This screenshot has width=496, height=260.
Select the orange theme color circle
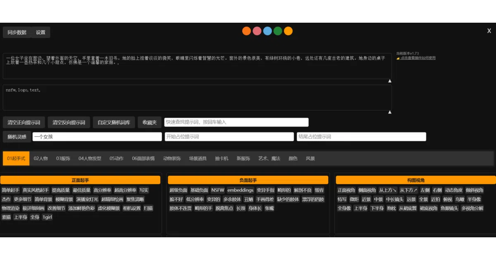tap(247, 31)
